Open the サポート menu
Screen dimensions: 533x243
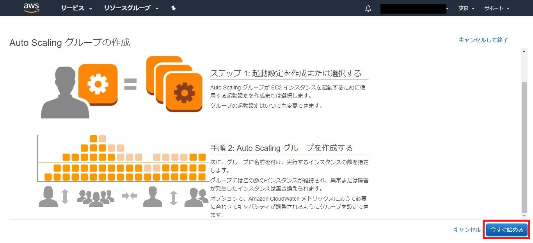[x=497, y=8]
